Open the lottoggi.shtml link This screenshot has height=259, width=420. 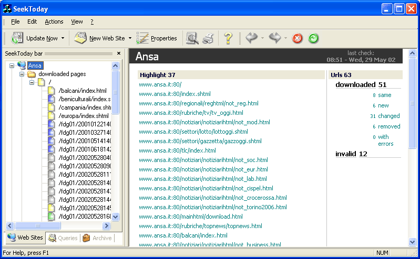pyautogui.click(x=193, y=132)
